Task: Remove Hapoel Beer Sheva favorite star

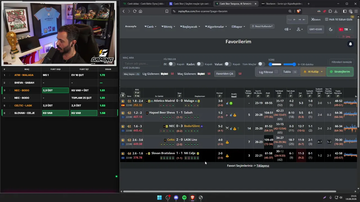Action: 123,113
